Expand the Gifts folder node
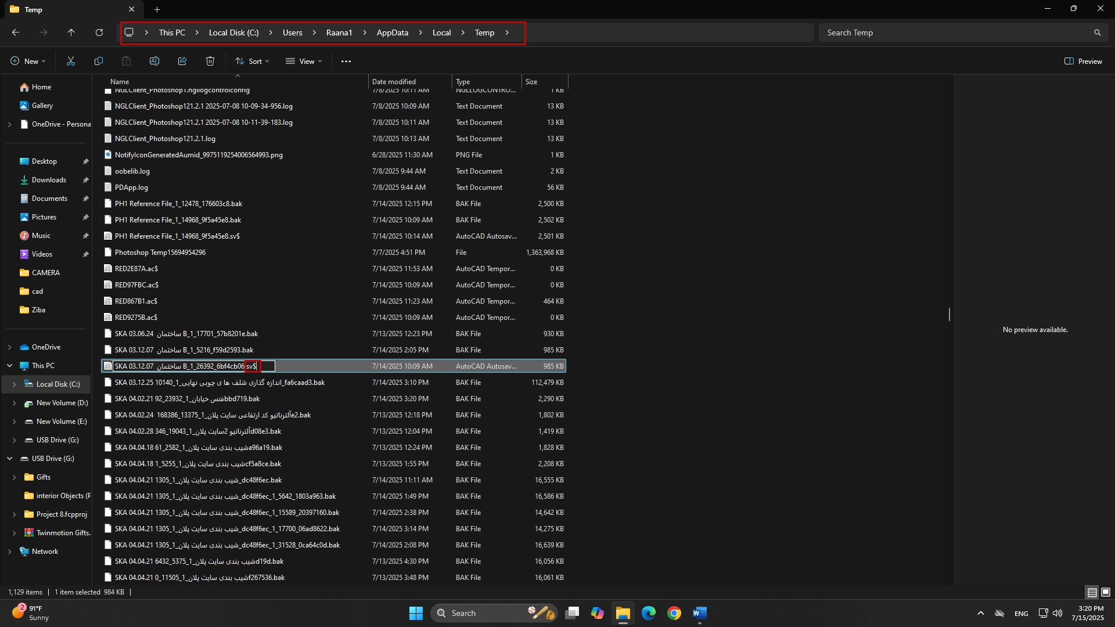Image resolution: width=1115 pixels, height=627 pixels. point(14,477)
